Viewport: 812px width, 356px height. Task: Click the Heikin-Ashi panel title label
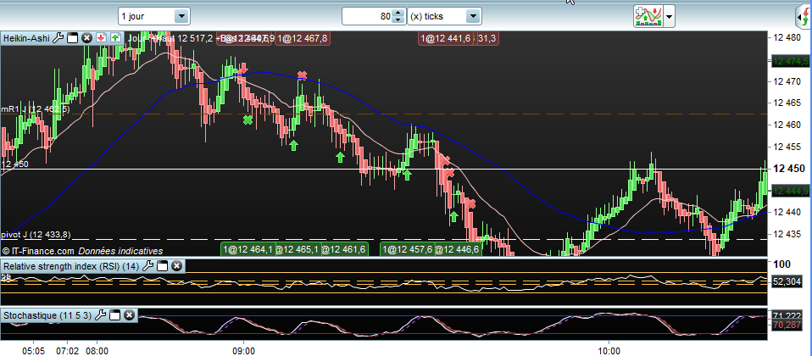click(26, 38)
